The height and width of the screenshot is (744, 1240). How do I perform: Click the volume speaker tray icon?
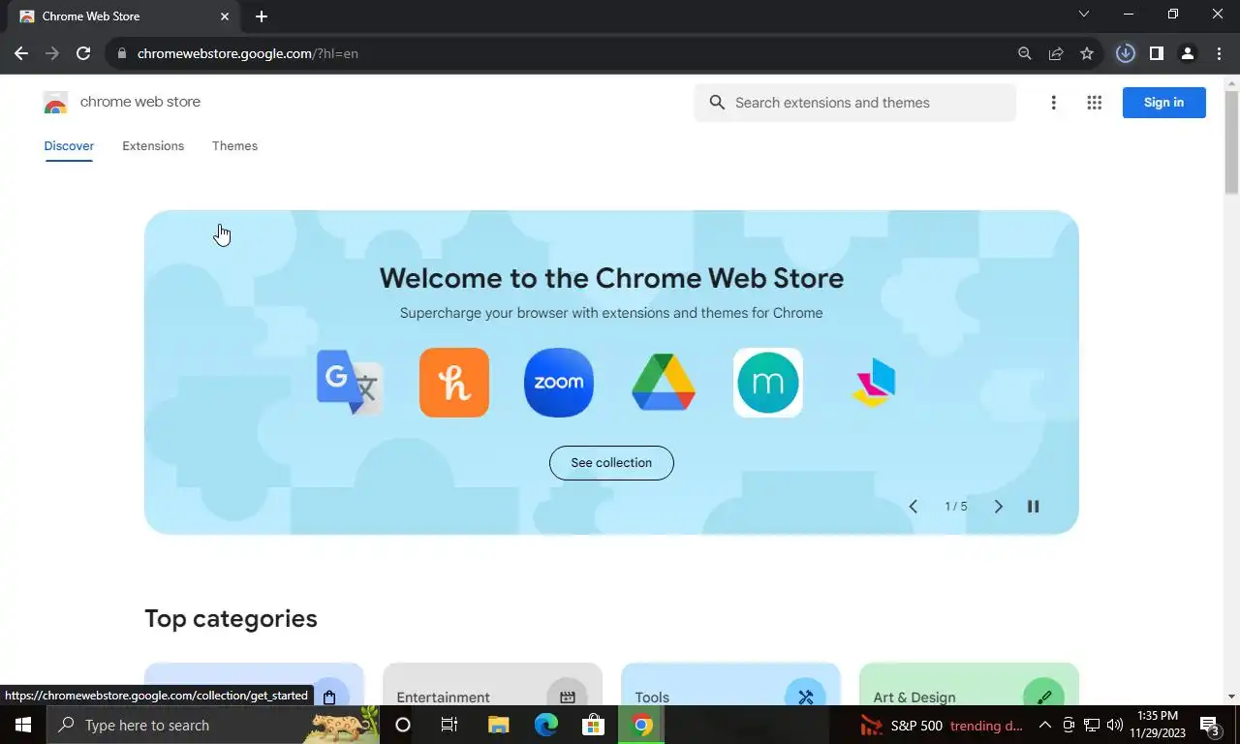[1114, 725]
